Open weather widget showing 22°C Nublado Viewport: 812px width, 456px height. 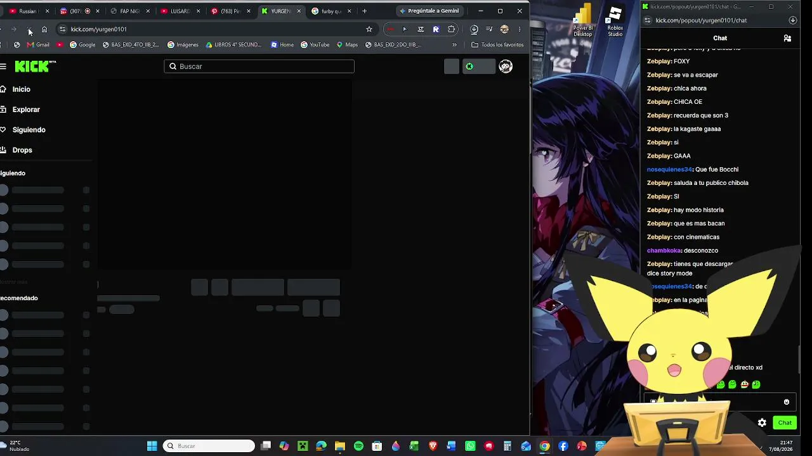click(15, 446)
